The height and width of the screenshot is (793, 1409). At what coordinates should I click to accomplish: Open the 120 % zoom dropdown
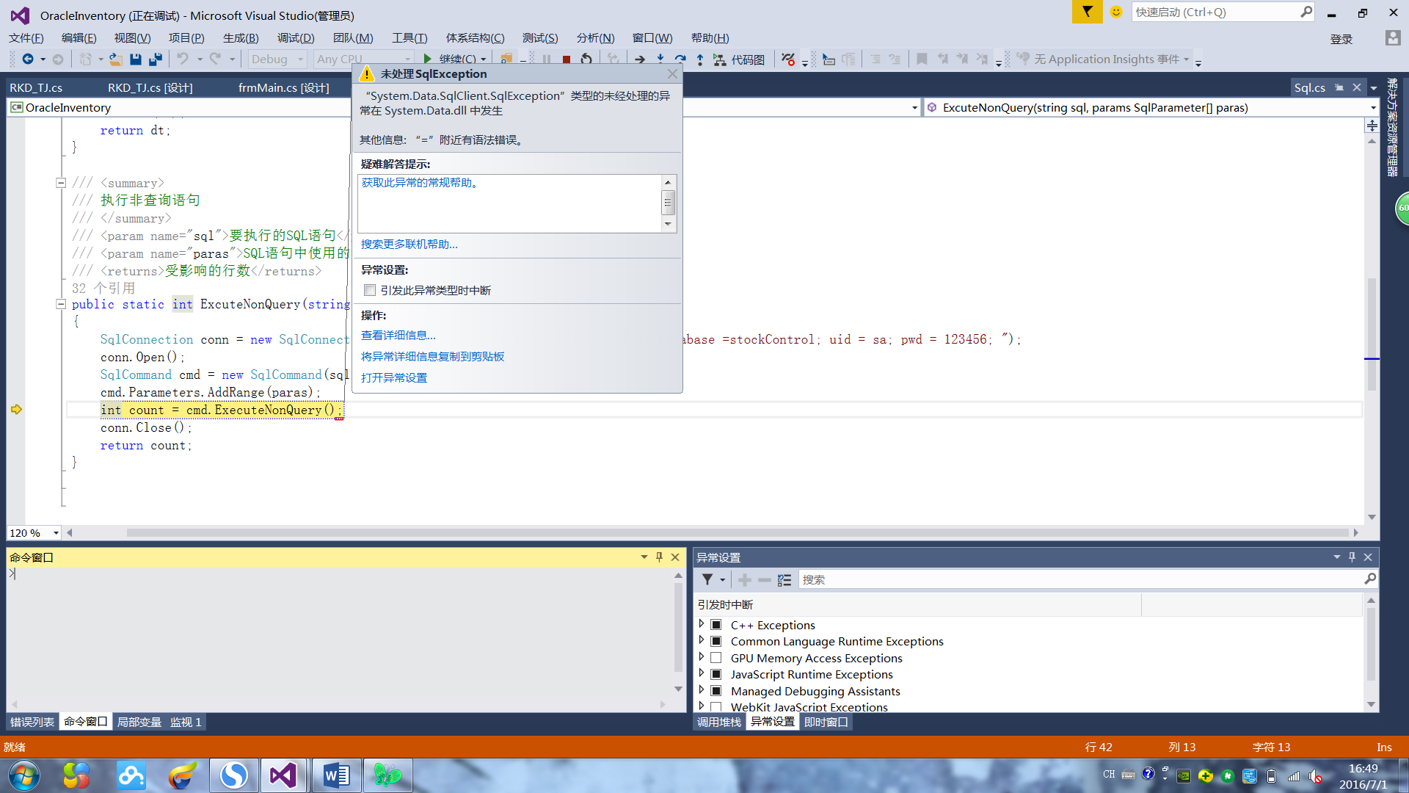click(x=56, y=533)
